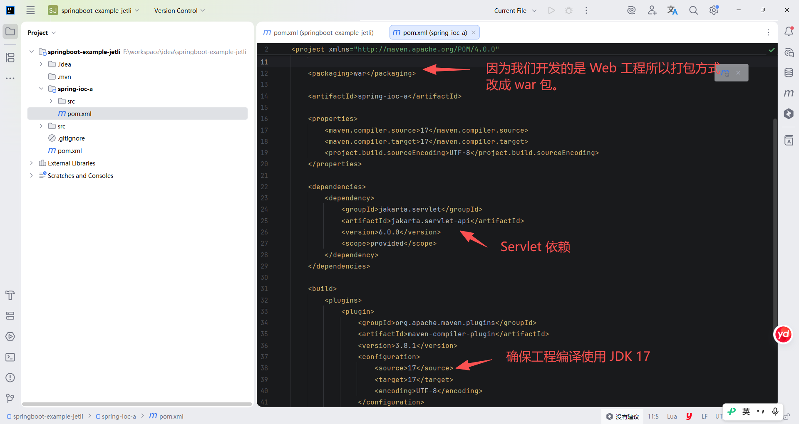Switch to pom.xml (springboot-example-jetli) tab
Image resolution: width=799 pixels, height=424 pixels.
coord(319,32)
